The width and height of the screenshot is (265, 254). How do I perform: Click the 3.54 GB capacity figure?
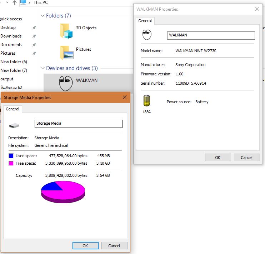click(x=103, y=175)
